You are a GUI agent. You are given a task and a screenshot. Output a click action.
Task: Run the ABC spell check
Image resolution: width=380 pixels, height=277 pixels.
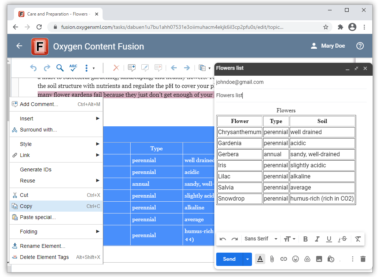click(x=73, y=68)
